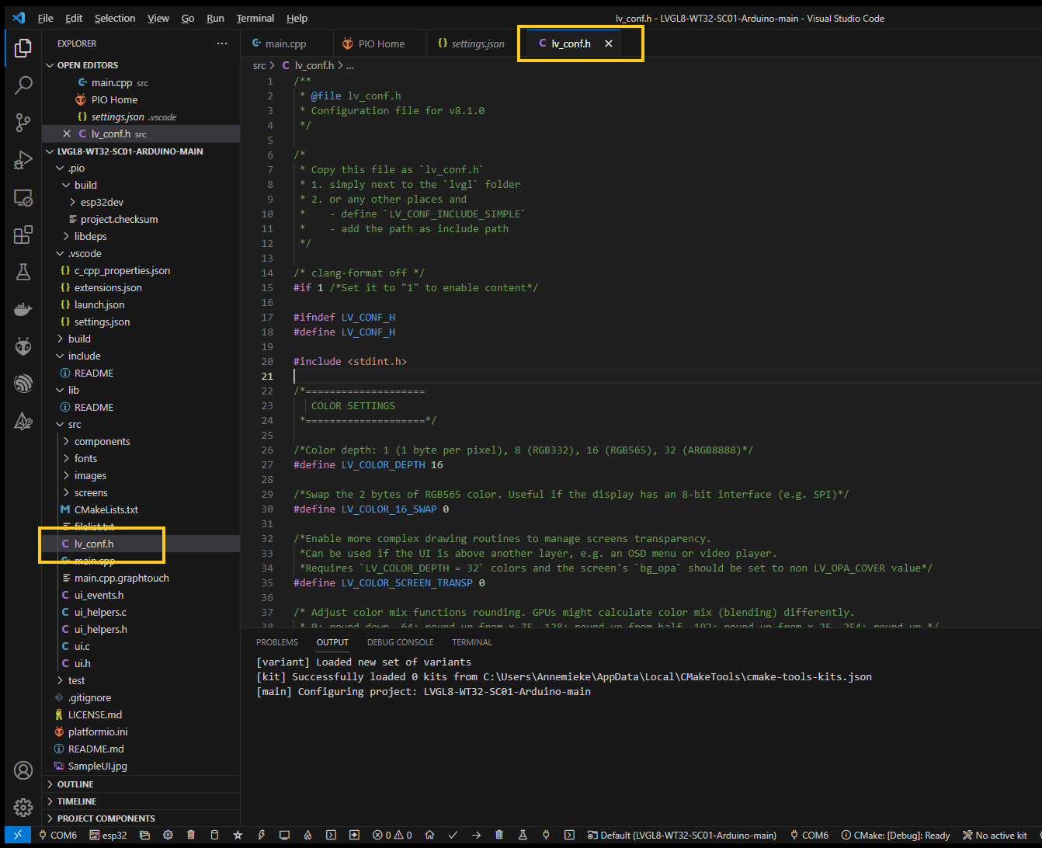The image size is (1042, 848).
Task: Open the Selection menu
Action: 115,18
